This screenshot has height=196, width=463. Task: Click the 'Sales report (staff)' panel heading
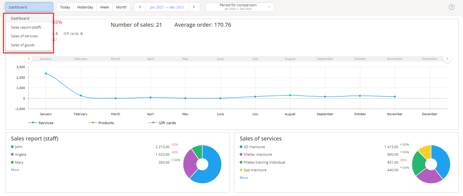[x=35, y=139]
